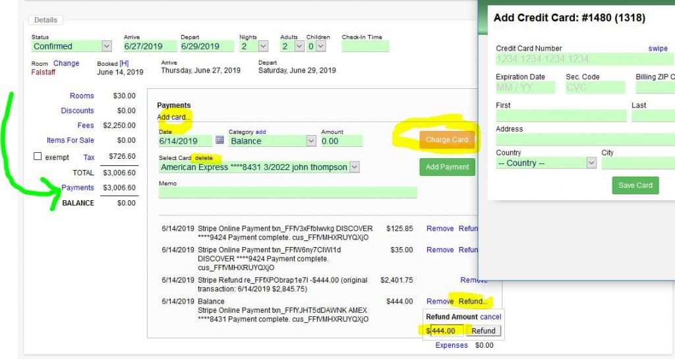Image resolution: width=675 pixels, height=359 pixels.
Task: Cancel the Refund Amount popup
Action: point(491,317)
